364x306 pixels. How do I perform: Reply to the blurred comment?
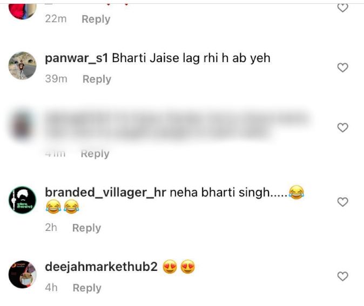click(95, 154)
